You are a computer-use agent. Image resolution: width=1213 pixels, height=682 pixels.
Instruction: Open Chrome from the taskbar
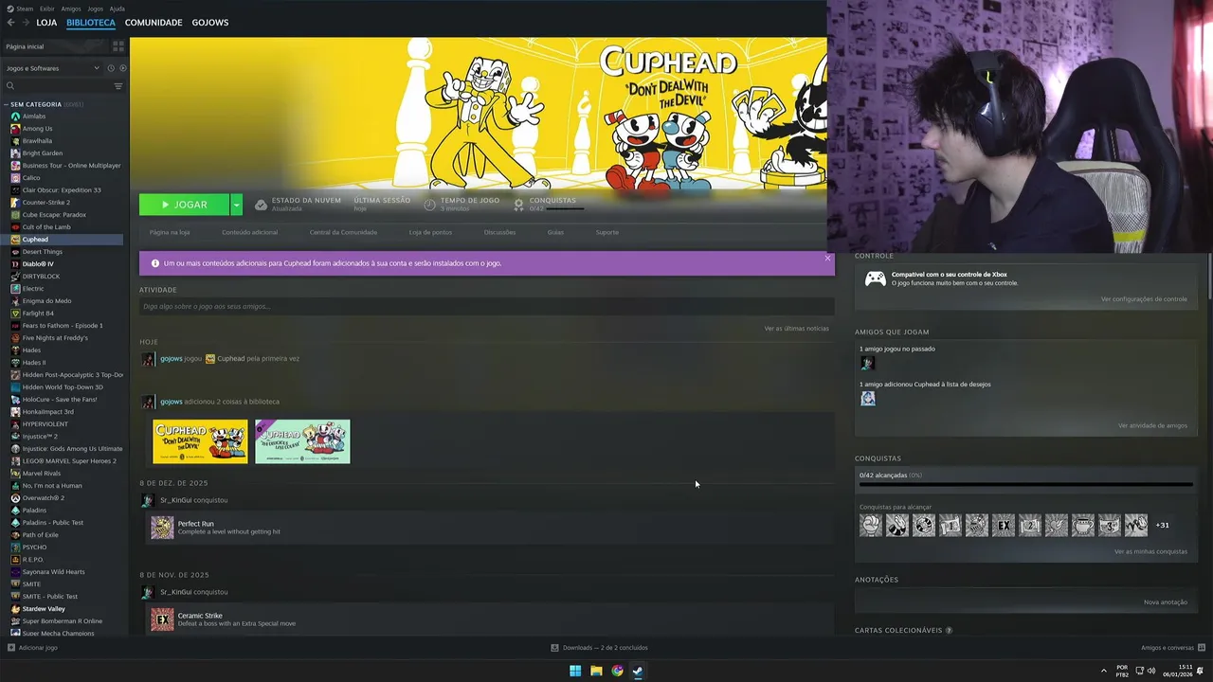tap(617, 671)
